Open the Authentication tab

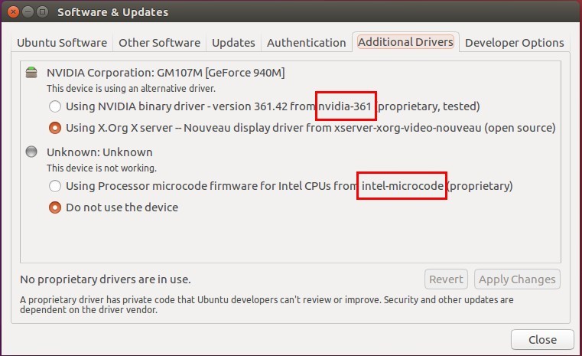pyautogui.click(x=307, y=43)
